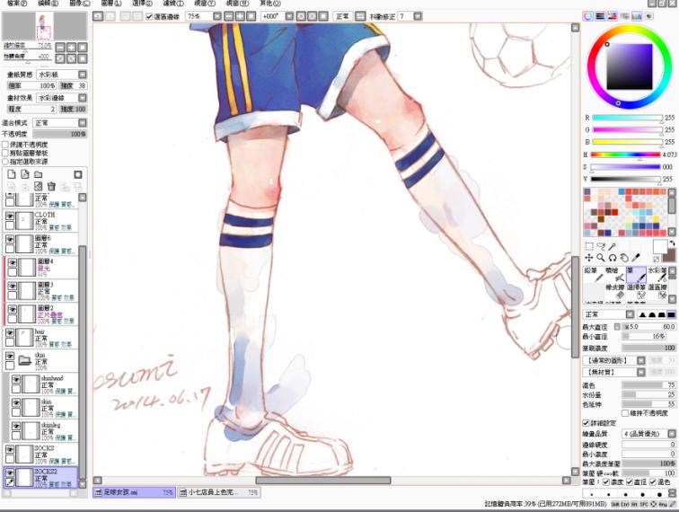679x512 pixels.
Task: Hide the CLOTH layer
Action: point(10,216)
